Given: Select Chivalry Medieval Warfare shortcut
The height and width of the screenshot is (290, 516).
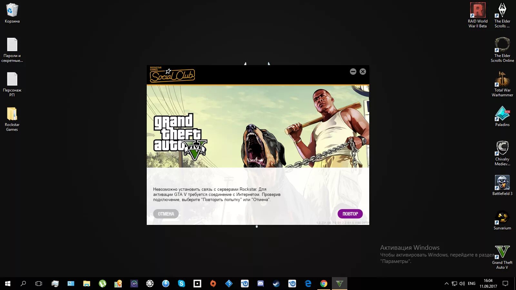Looking at the screenshot, I should (502, 153).
